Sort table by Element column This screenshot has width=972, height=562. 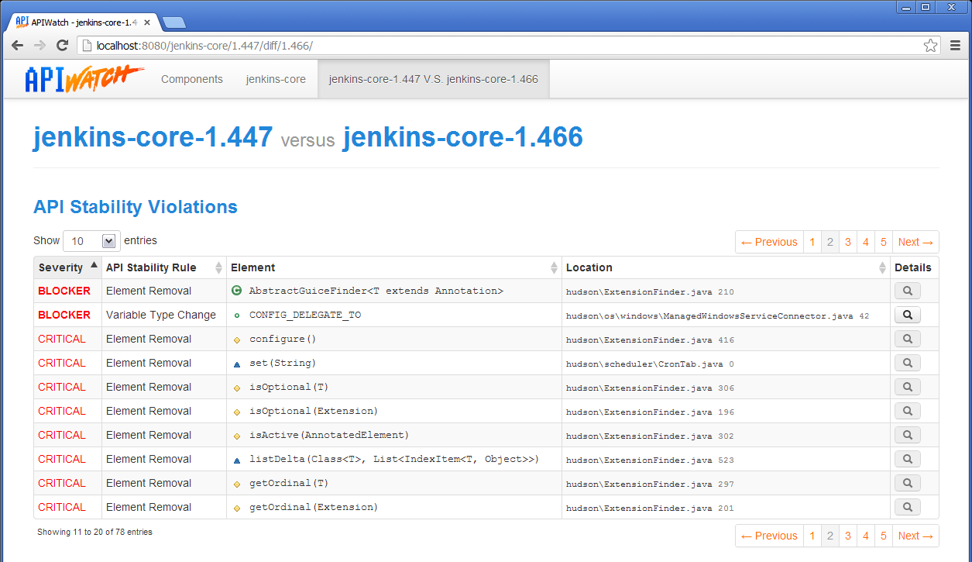coord(394,267)
